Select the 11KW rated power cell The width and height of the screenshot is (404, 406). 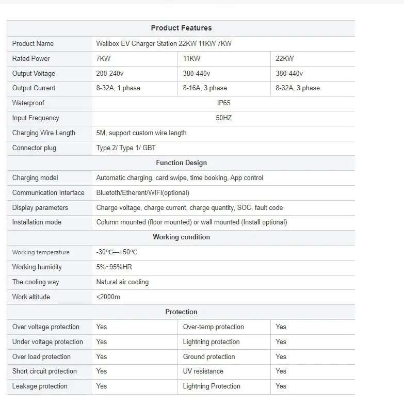click(191, 59)
